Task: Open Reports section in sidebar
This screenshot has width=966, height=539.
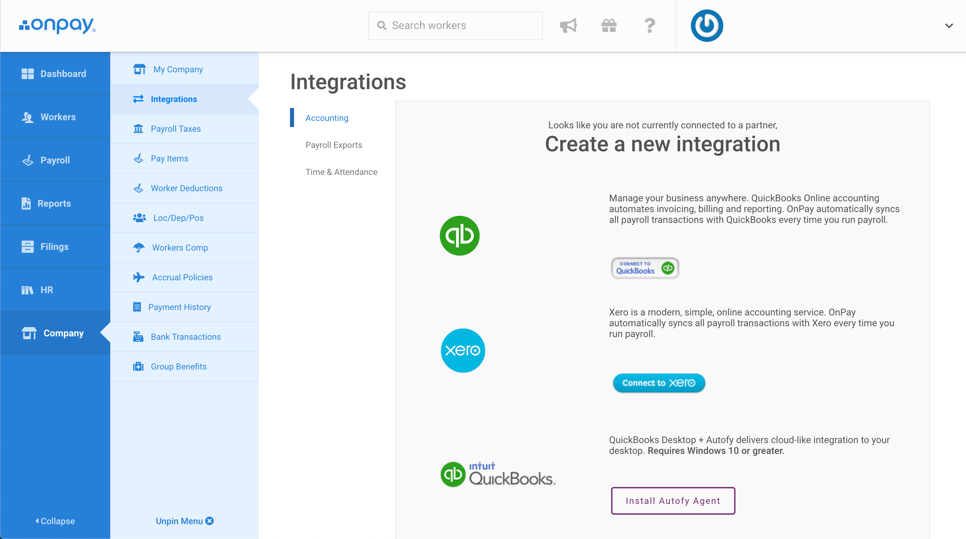Action: (x=55, y=203)
